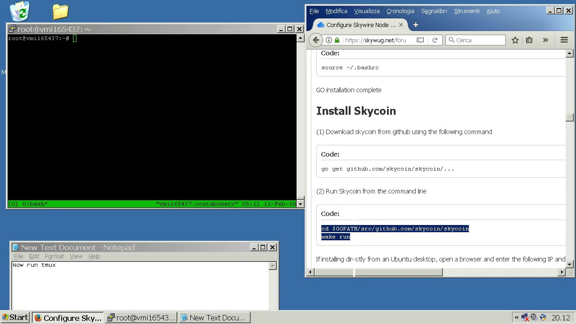Open the Cronologia menu
576x324 pixels.
(400, 11)
